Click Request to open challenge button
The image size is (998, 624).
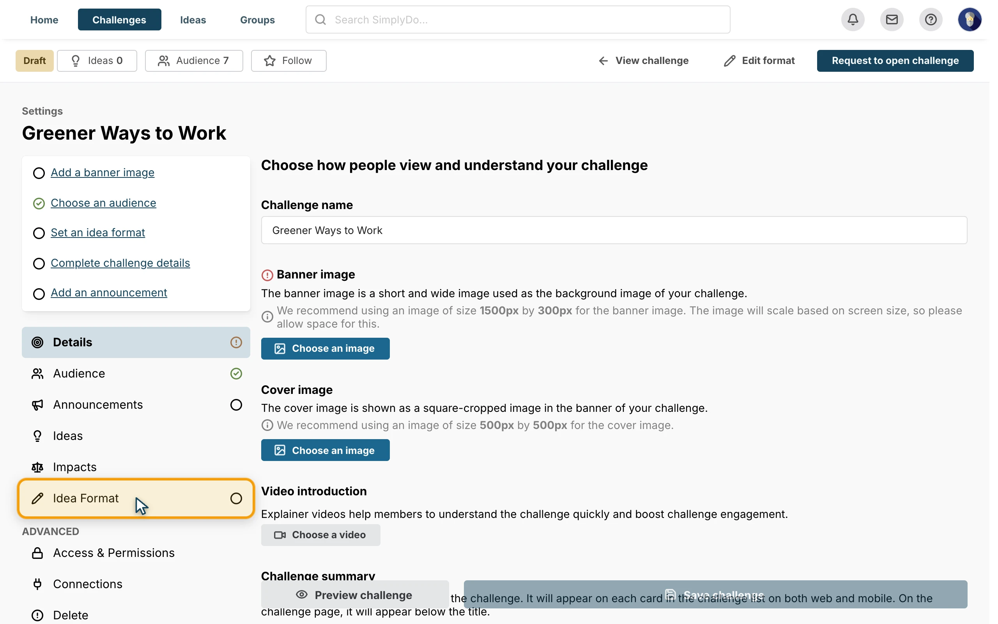895,61
